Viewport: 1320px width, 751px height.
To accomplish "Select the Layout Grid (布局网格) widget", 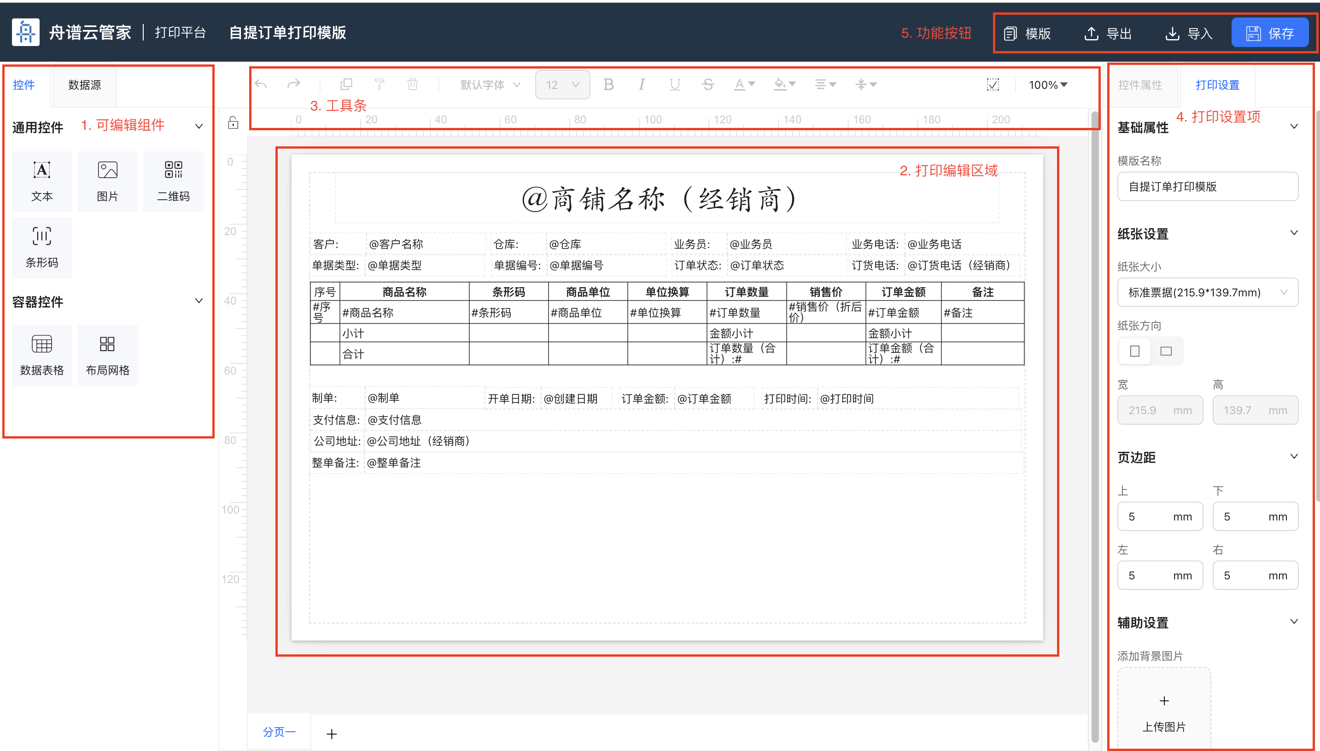I will point(107,355).
